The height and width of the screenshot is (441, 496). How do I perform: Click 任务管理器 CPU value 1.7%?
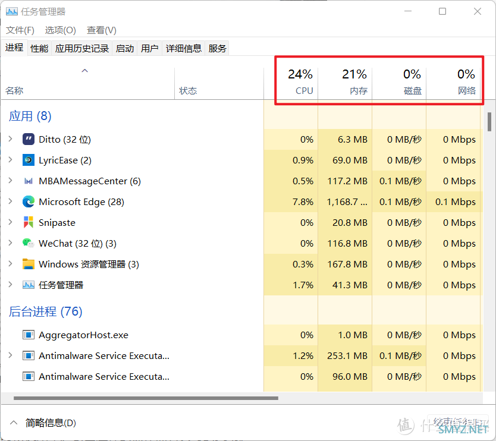click(x=303, y=285)
